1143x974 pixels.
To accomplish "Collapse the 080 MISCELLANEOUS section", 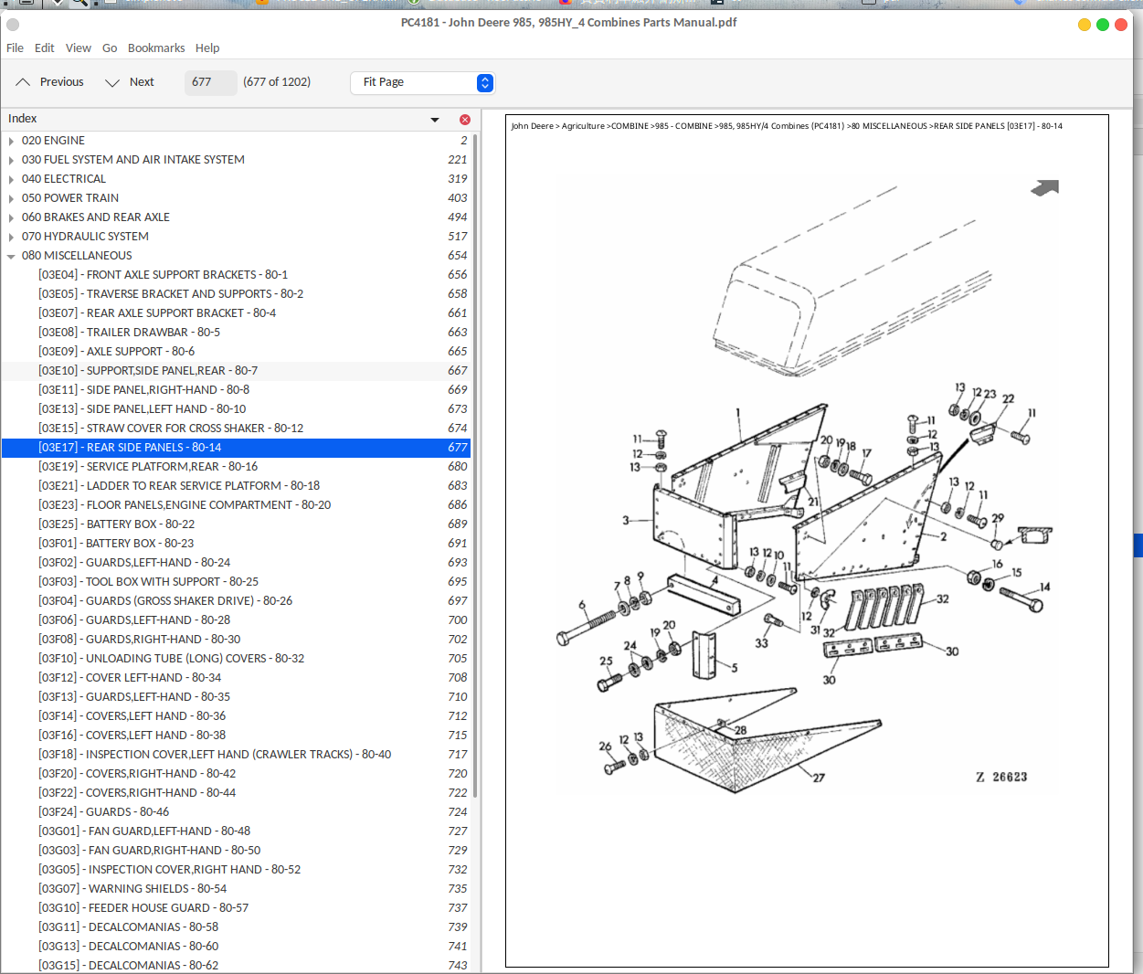I will click(11, 256).
